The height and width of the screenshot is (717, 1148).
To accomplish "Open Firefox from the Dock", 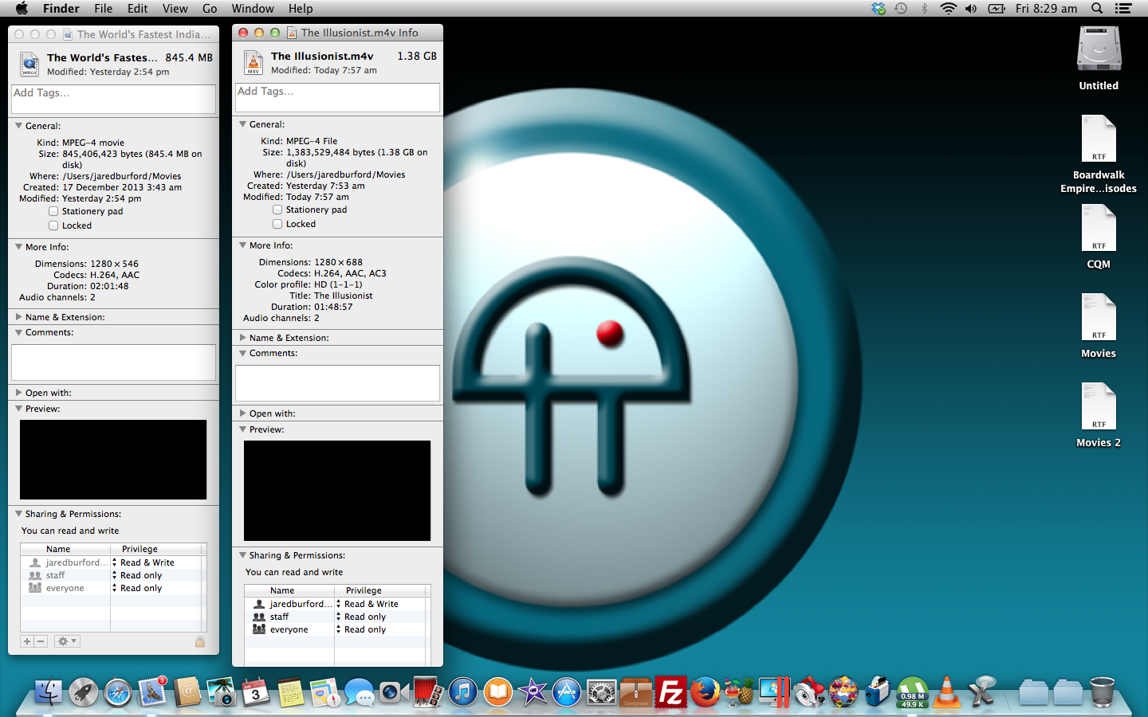I will pos(705,692).
